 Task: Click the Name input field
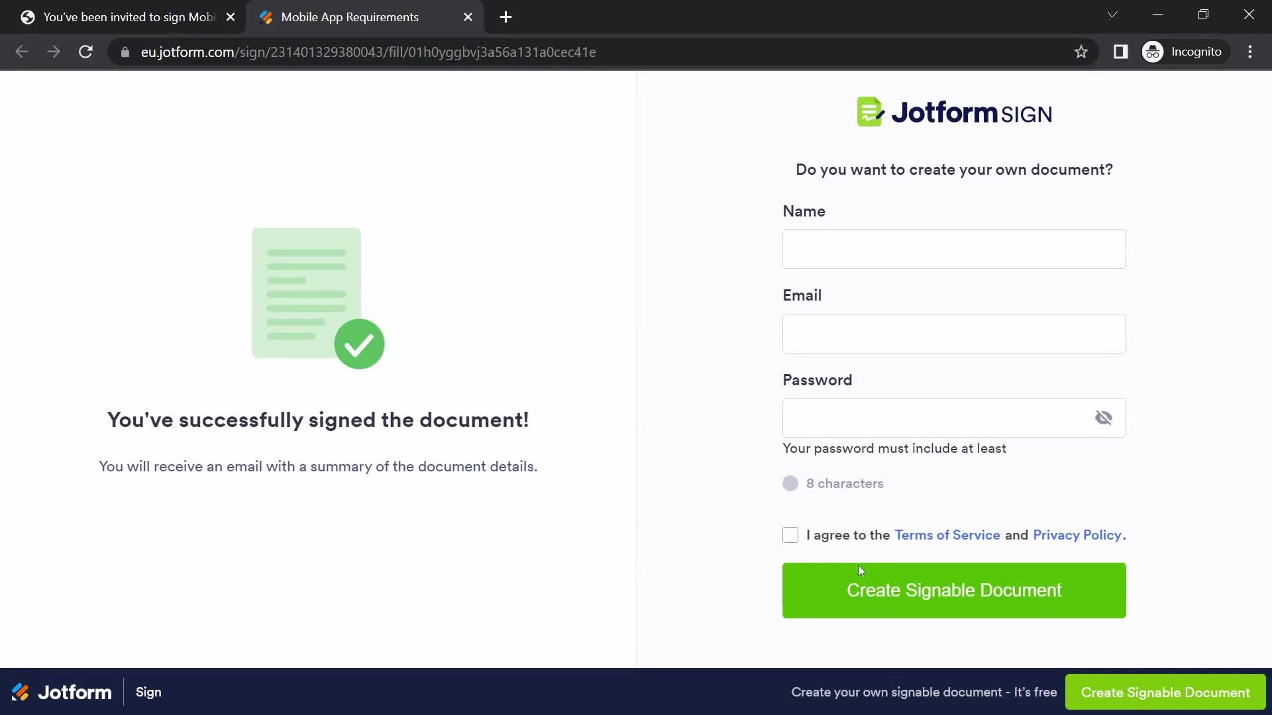point(954,249)
